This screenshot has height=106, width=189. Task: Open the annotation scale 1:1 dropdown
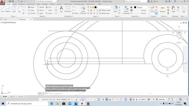coord(143,100)
